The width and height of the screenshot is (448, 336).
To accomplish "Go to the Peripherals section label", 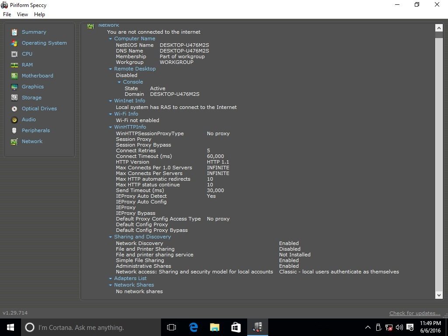I will click(x=36, y=130).
